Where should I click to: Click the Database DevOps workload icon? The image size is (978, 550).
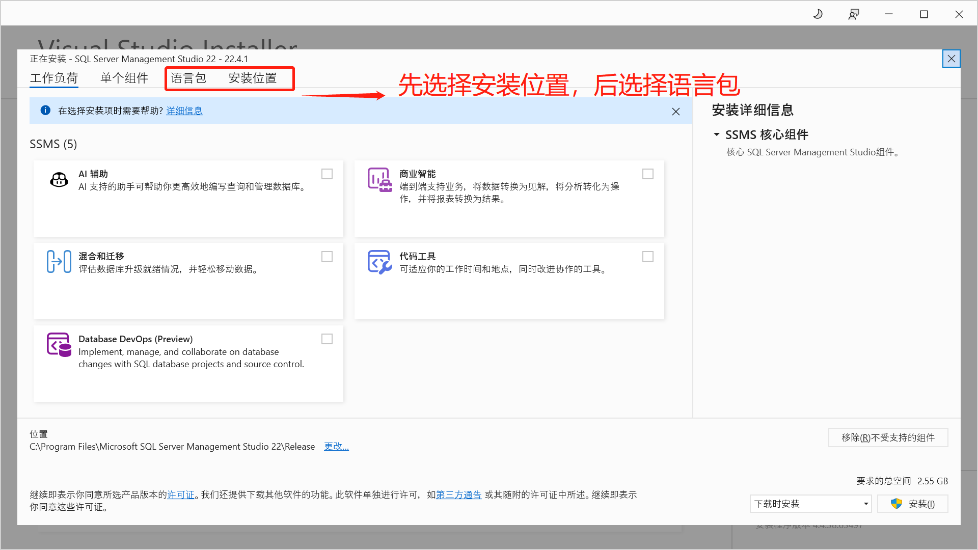[59, 344]
